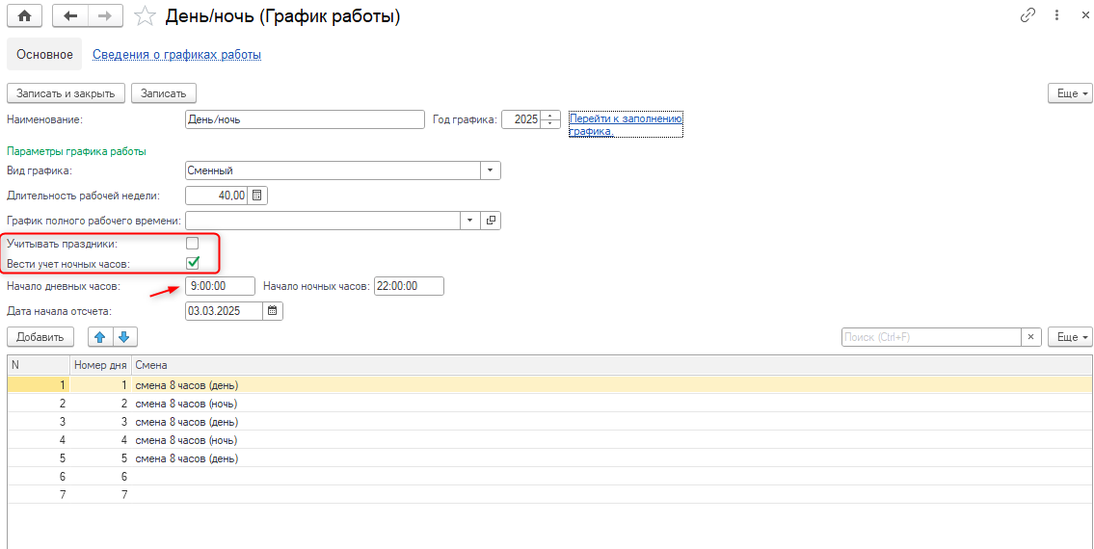Image resolution: width=1094 pixels, height=549 pixels.
Task: Click the 'Начало ночных часов' time field
Action: tap(409, 286)
